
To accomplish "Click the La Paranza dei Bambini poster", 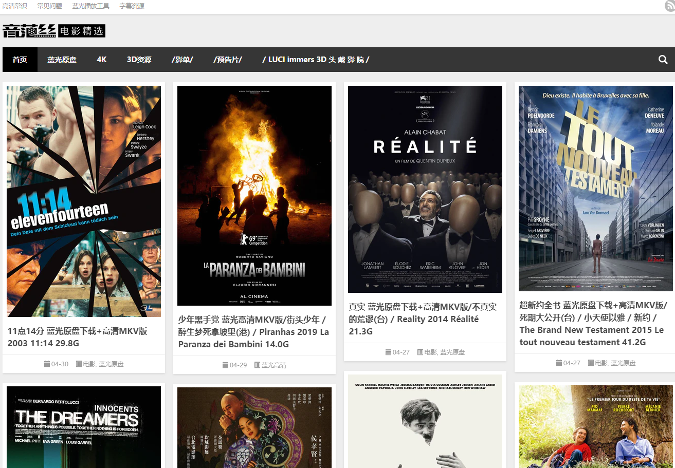I will click(254, 196).
